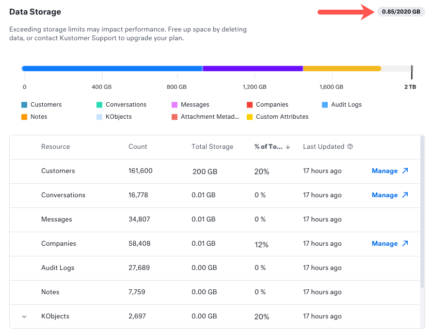Select the KObjects resource row name

(x=55, y=316)
